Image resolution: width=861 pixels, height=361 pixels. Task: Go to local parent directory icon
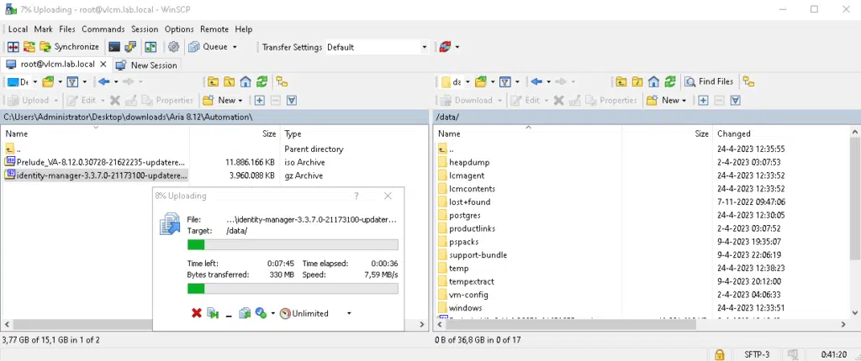click(x=213, y=81)
